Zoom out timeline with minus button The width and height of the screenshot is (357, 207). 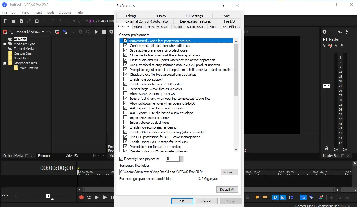pyautogui.click(x=350, y=190)
